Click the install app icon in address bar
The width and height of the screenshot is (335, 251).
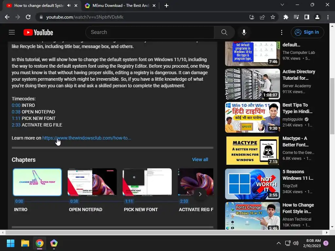(252, 17)
